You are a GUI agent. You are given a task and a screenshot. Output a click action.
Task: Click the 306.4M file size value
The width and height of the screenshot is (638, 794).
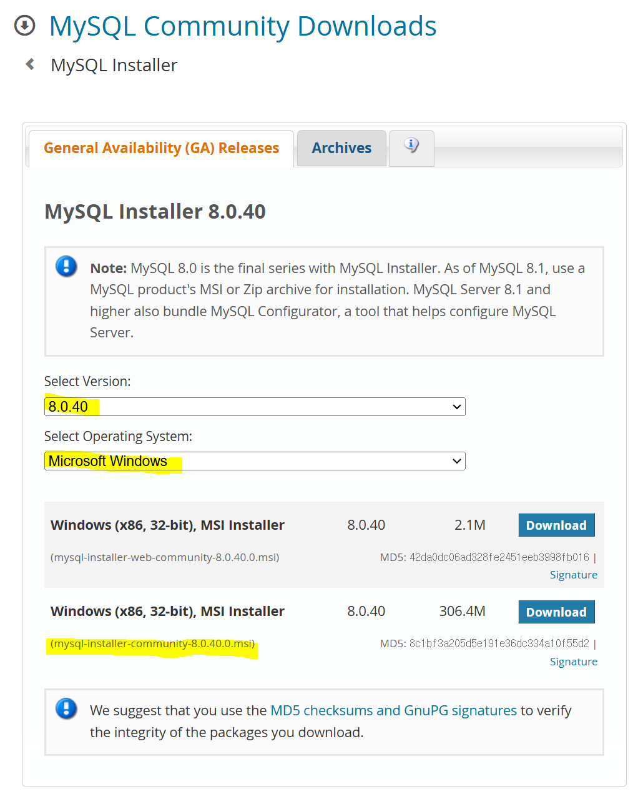point(462,612)
